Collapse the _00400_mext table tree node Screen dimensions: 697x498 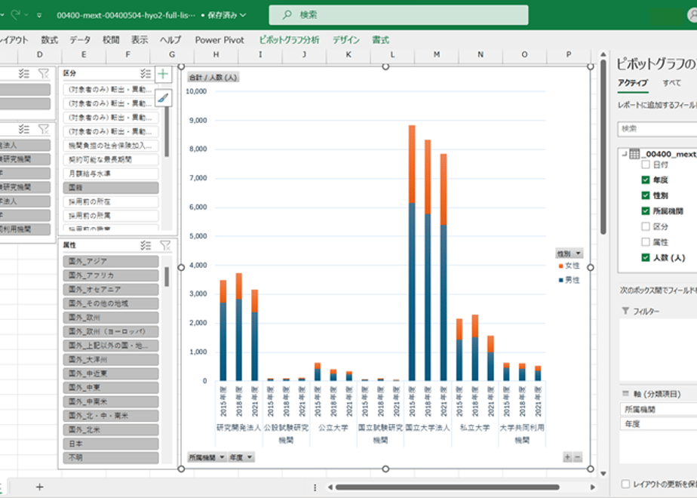624,154
